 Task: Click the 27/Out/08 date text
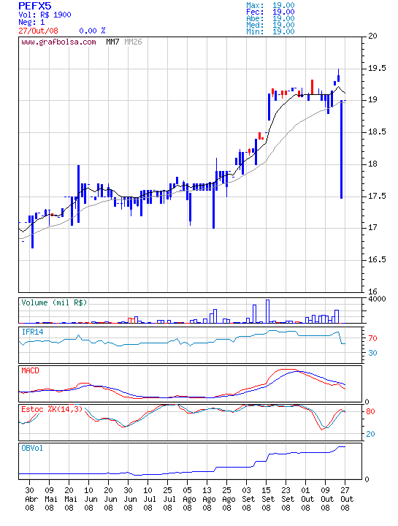[38, 31]
